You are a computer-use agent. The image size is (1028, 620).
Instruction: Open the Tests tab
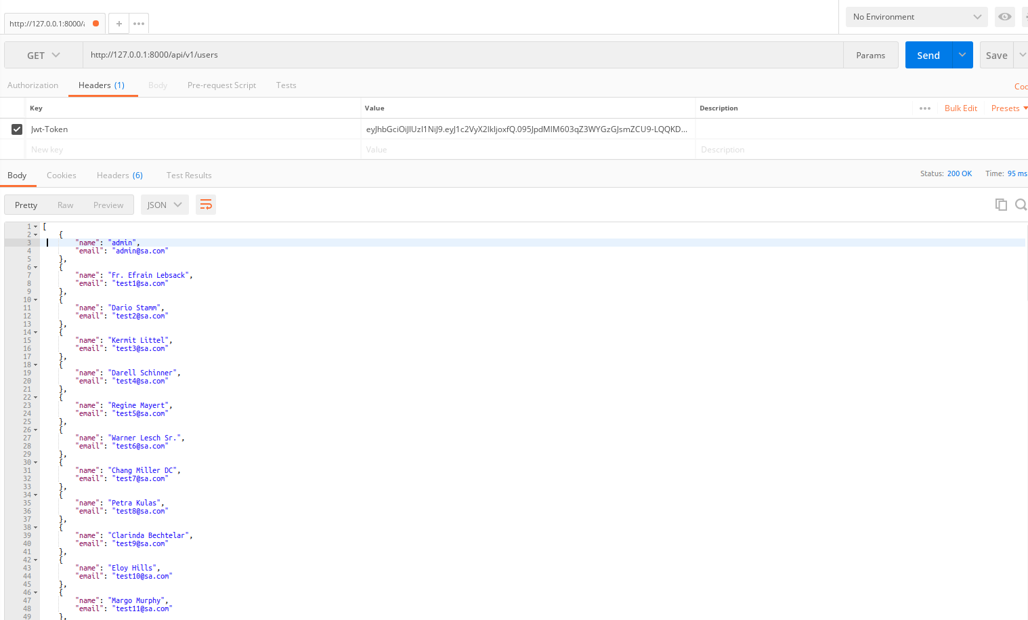(286, 85)
